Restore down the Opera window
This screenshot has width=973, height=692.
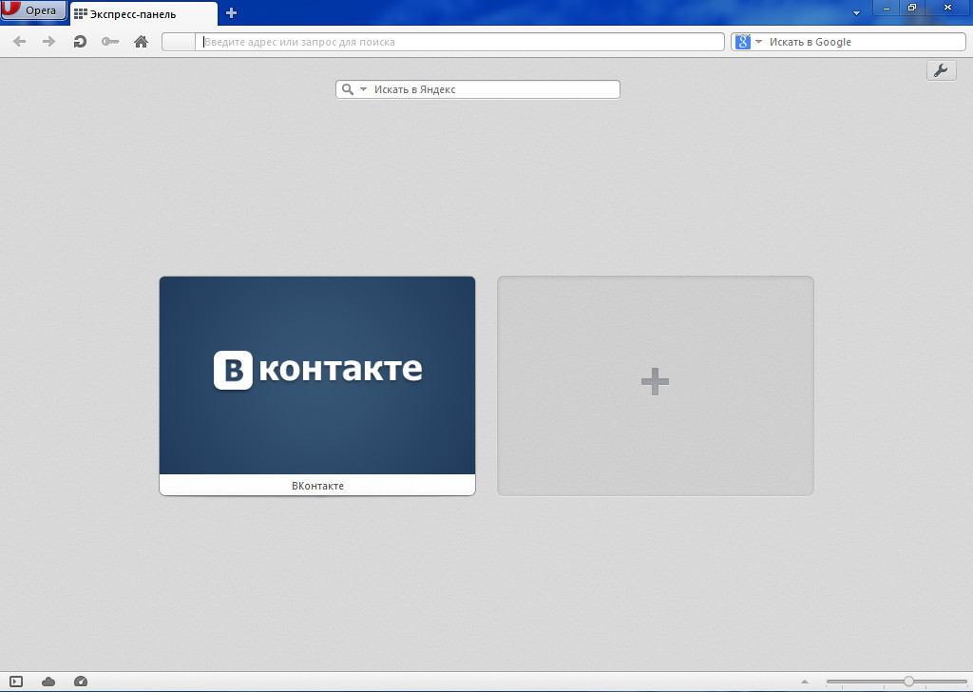coord(911,8)
